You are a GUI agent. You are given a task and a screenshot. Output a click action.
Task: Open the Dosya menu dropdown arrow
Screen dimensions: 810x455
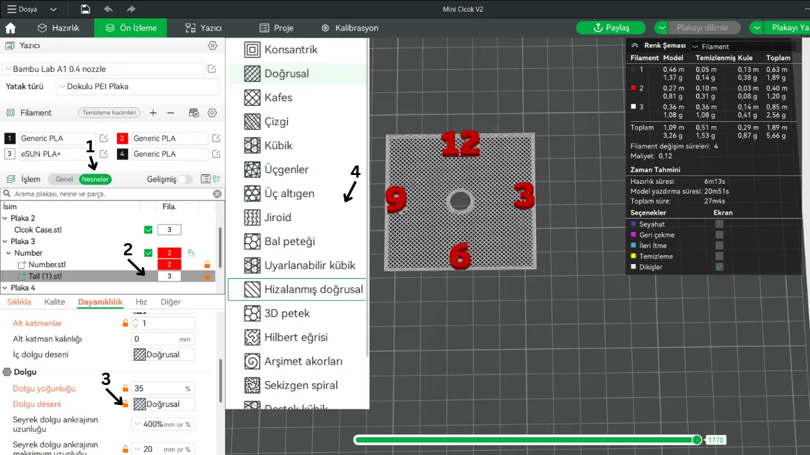click(x=53, y=9)
